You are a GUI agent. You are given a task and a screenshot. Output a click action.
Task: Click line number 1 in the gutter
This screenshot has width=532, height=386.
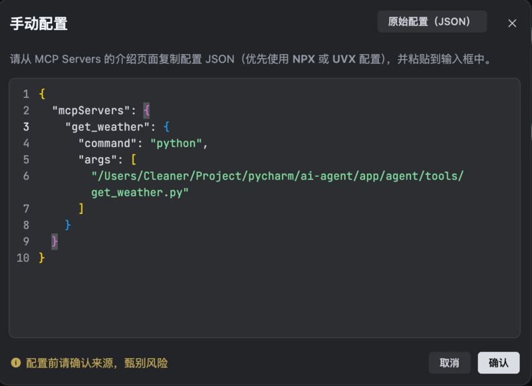[x=26, y=94]
